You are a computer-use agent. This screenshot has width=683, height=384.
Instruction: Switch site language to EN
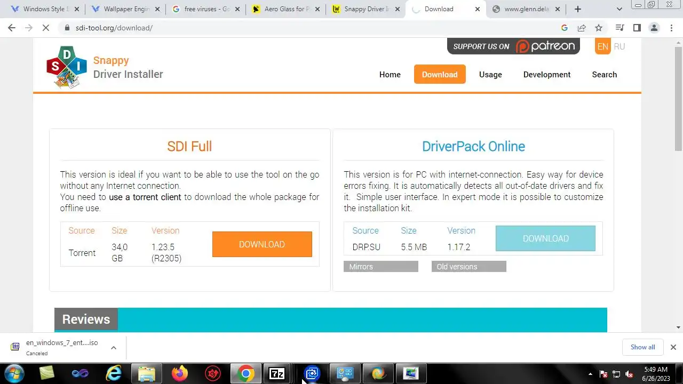tap(603, 46)
